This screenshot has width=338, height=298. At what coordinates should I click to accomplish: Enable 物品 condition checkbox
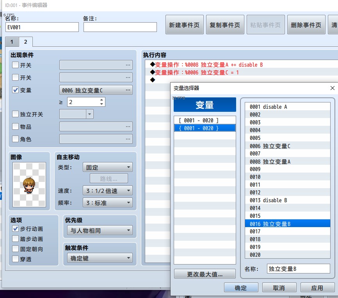pos(15,126)
